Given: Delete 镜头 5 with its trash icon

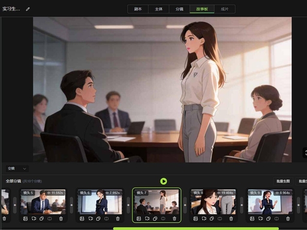Looking at the screenshot, I should [x=61, y=219].
